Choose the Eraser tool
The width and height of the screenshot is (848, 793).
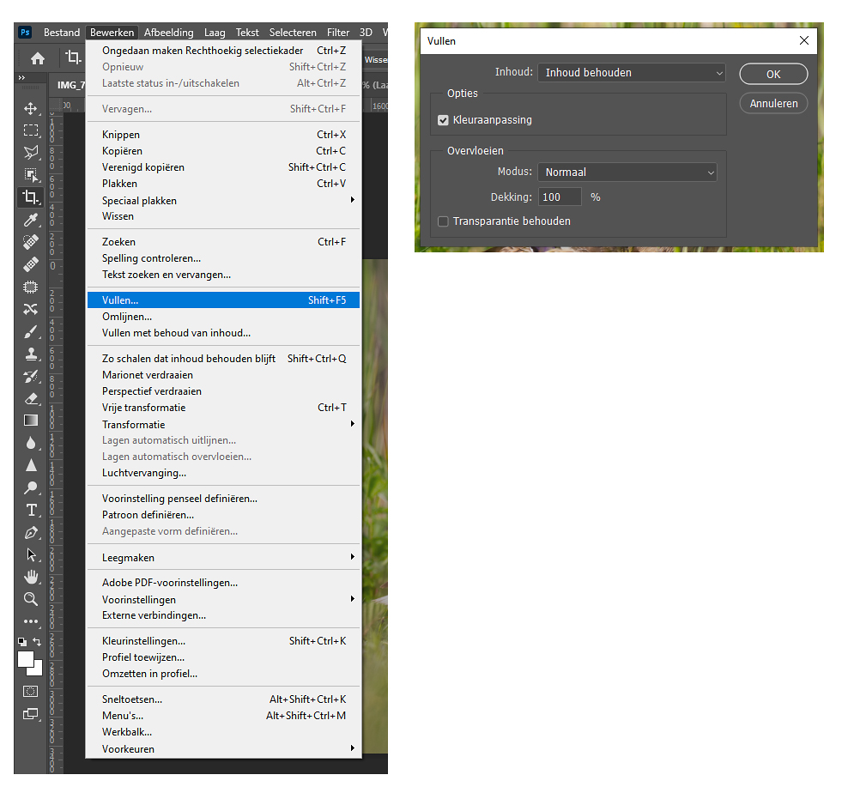point(31,398)
